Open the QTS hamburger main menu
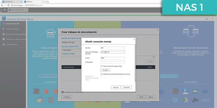217x108 pixels. tap(5, 10)
